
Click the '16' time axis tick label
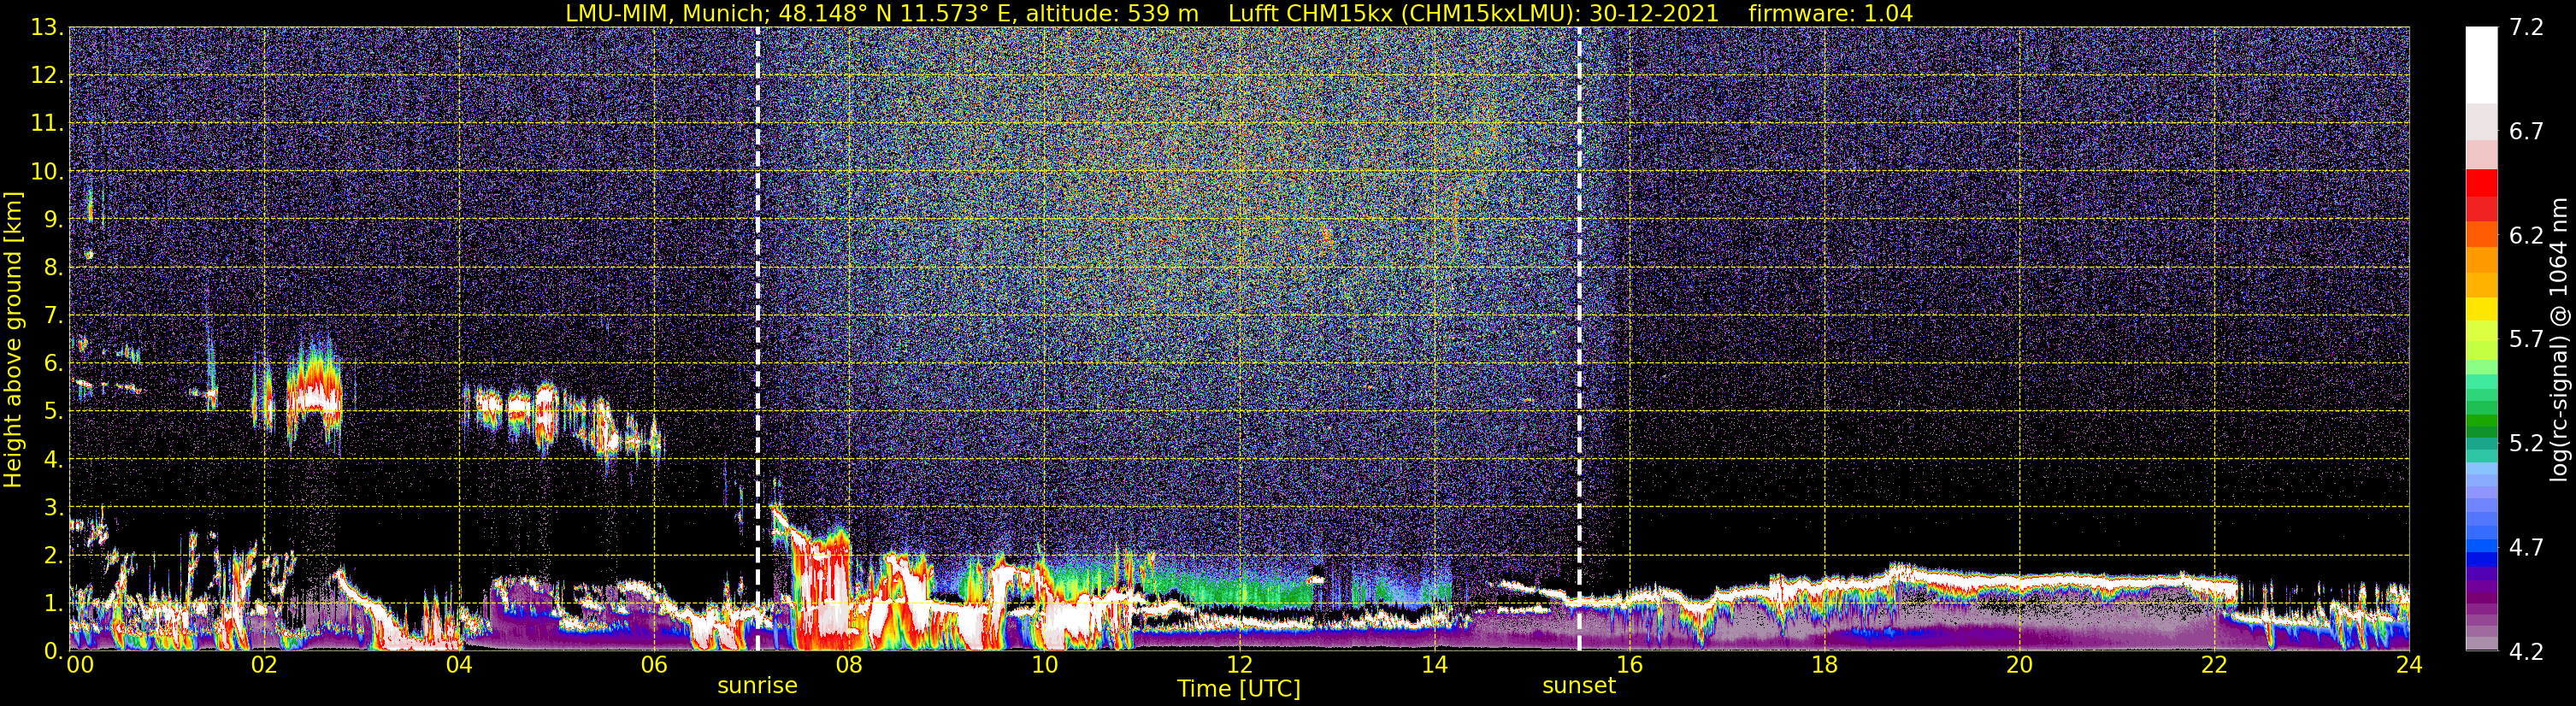point(1629,665)
